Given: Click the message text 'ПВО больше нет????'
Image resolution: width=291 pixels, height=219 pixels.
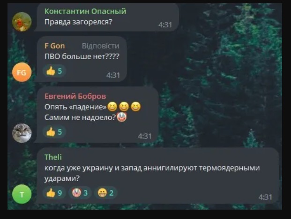Looking at the screenshot, I should tap(82, 56).
